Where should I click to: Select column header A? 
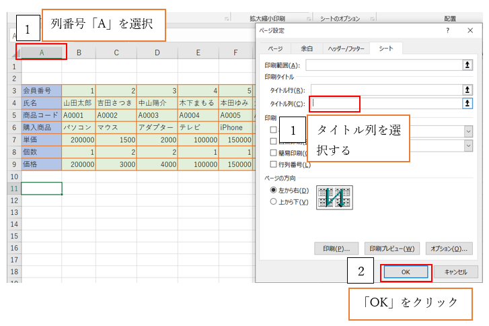click(x=42, y=53)
